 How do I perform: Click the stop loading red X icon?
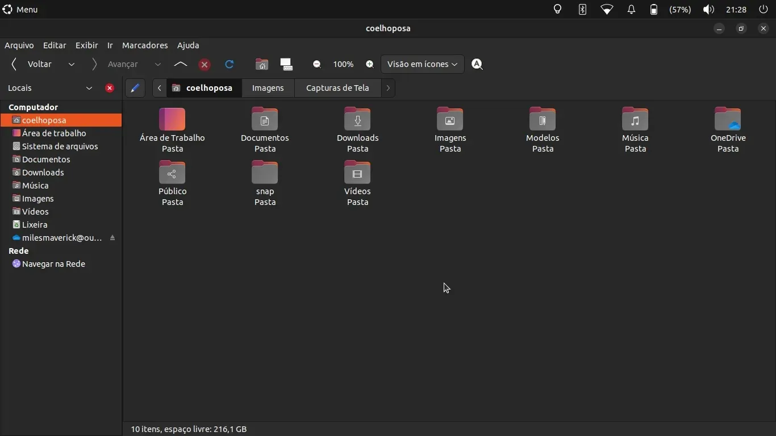(205, 65)
